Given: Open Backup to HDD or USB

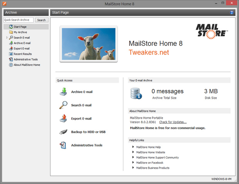Looking at the screenshot, I should (x=88, y=132).
